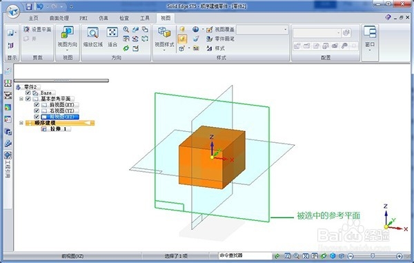Screen dimensions: 414x263
Task: Toggle visibility checkbox of 右视图(YZ) plane
Action: tap(37, 110)
